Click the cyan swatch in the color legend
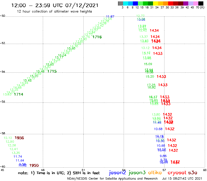Screen dimensions: 207x181 click(x=126, y=3)
